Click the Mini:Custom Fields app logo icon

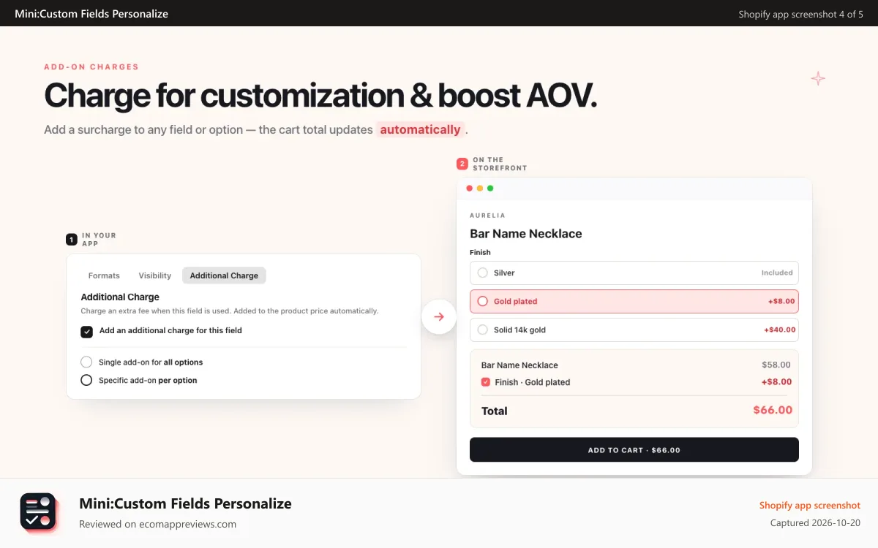(38, 511)
